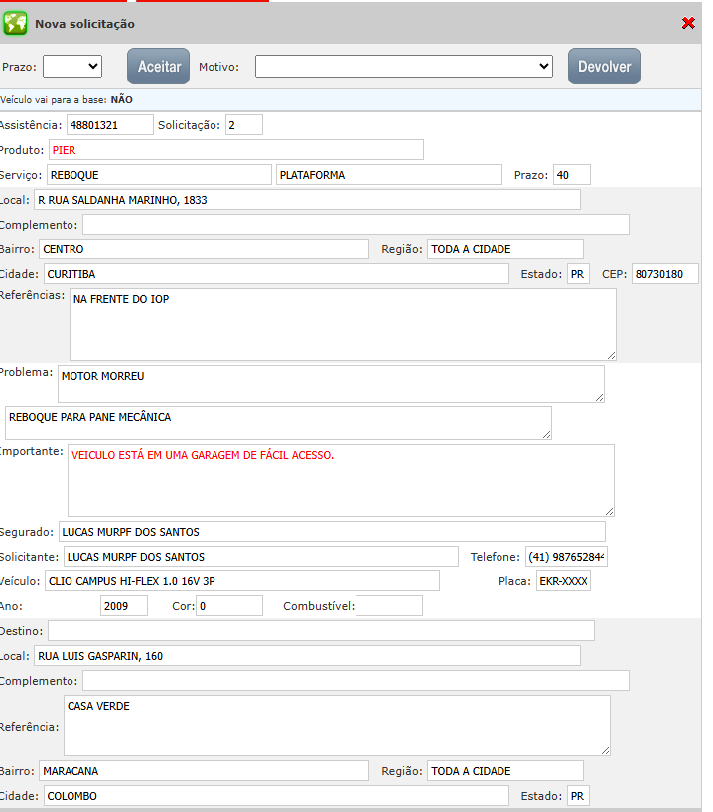Click the CEP field 80730180
The height and width of the screenshot is (812, 713).
tap(664, 274)
